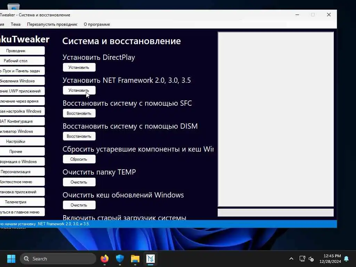Install DirectPlay with Установить button
The width and height of the screenshot is (356, 267).
pos(79,67)
